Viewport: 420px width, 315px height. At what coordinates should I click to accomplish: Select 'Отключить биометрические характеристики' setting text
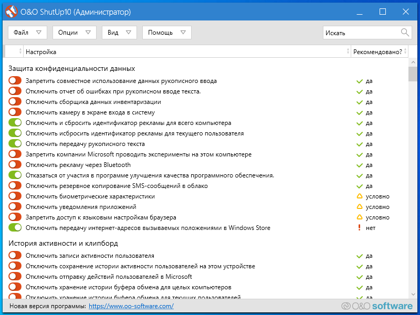click(90, 196)
